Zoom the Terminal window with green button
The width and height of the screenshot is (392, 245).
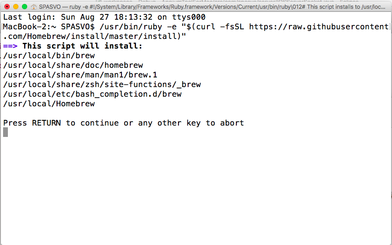(x=25, y=7)
